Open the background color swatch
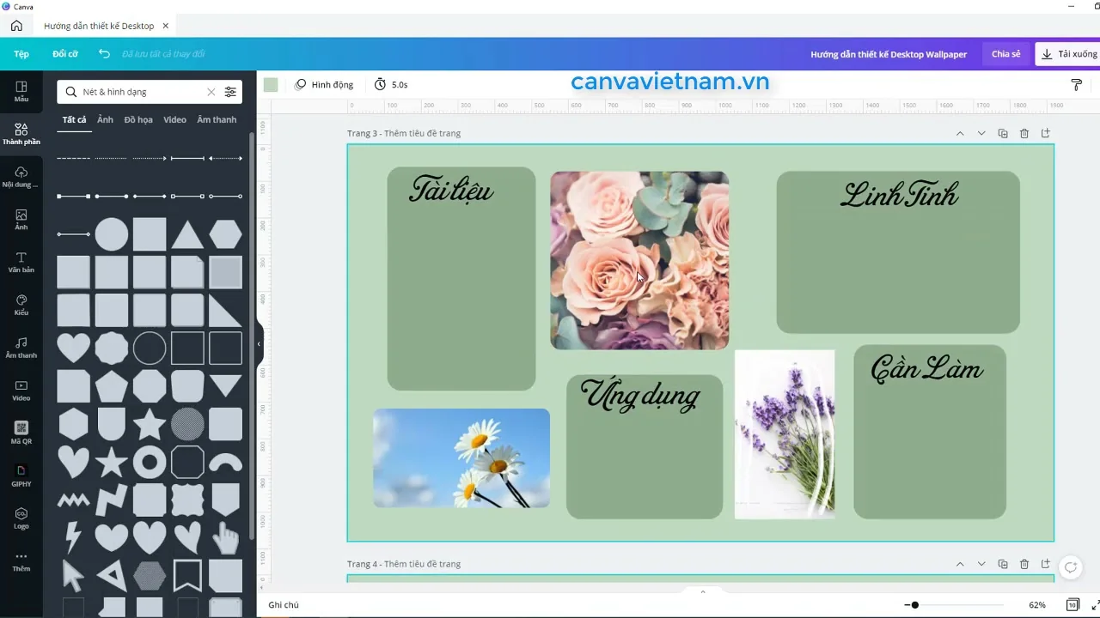1100x618 pixels. tap(271, 84)
